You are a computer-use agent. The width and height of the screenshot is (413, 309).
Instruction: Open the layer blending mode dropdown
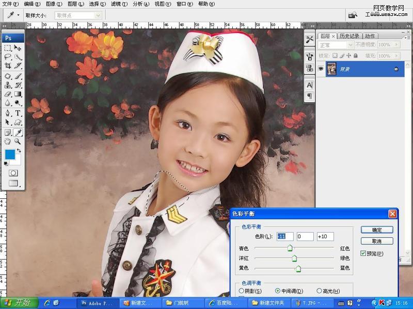click(350, 45)
